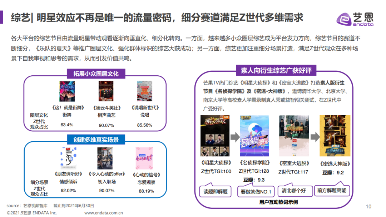The width and height of the screenshot is (386, 217).
Task: Select the 90.07% value under 初入职场
Action: [x=107, y=191]
